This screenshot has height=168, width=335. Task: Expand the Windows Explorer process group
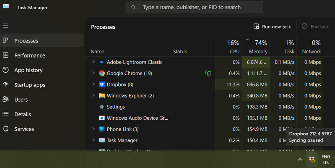click(93, 96)
